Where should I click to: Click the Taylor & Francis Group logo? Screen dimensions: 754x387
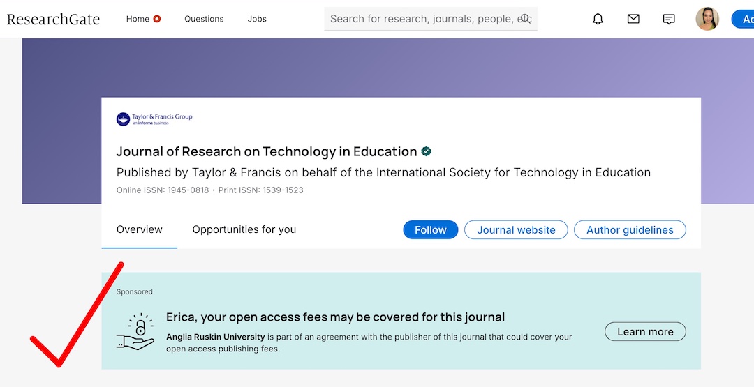(154, 119)
